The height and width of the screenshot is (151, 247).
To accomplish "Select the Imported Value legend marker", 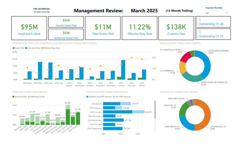I will pos(26,48).
